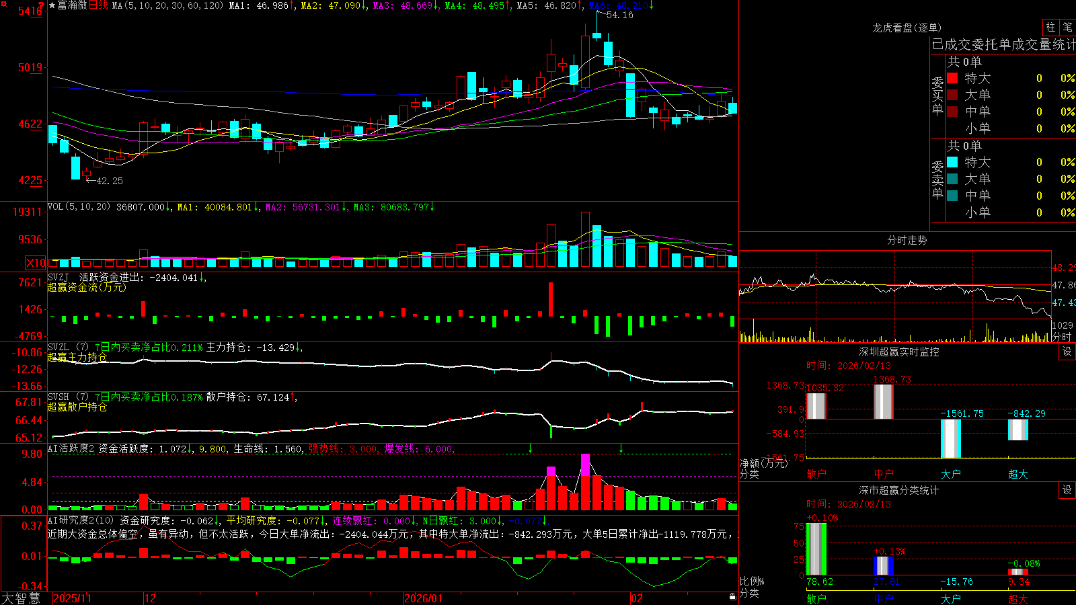Open settings 设 for 深市超赢分类统计
This screenshot has height=605, width=1076.
coord(1067,490)
